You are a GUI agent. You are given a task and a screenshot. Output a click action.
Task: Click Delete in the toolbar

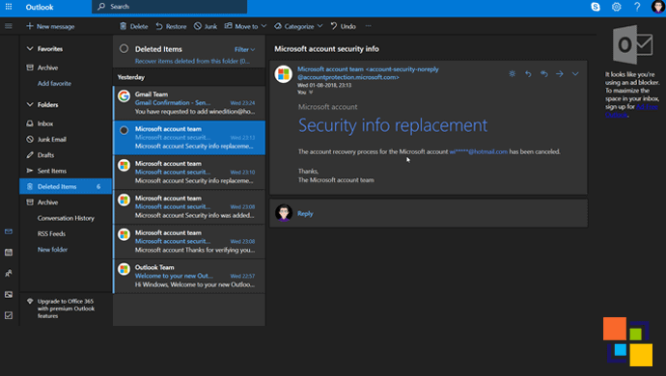[x=134, y=26]
